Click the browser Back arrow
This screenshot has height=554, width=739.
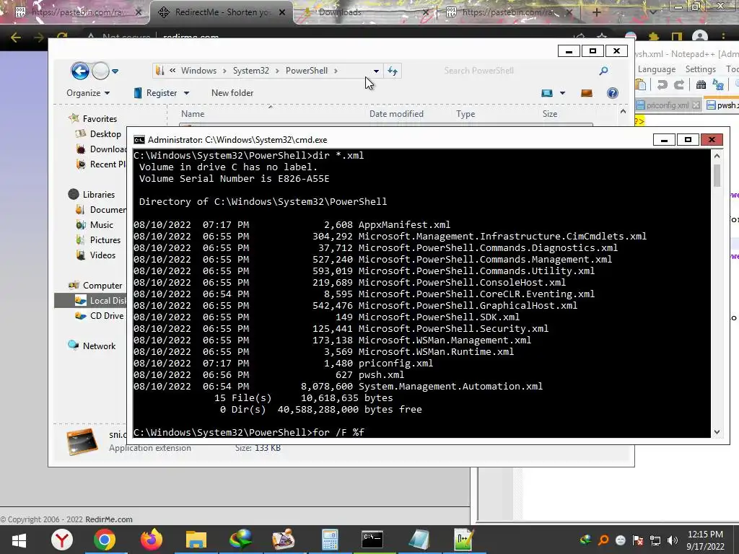15,38
